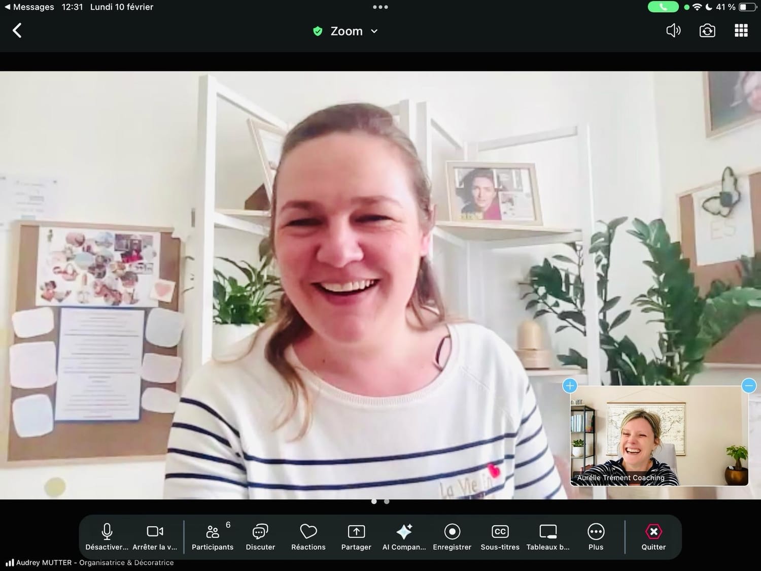The height and width of the screenshot is (571, 761).
Task: Tap the status bar clock showing 12:31
Action: click(x=72, y=7)
